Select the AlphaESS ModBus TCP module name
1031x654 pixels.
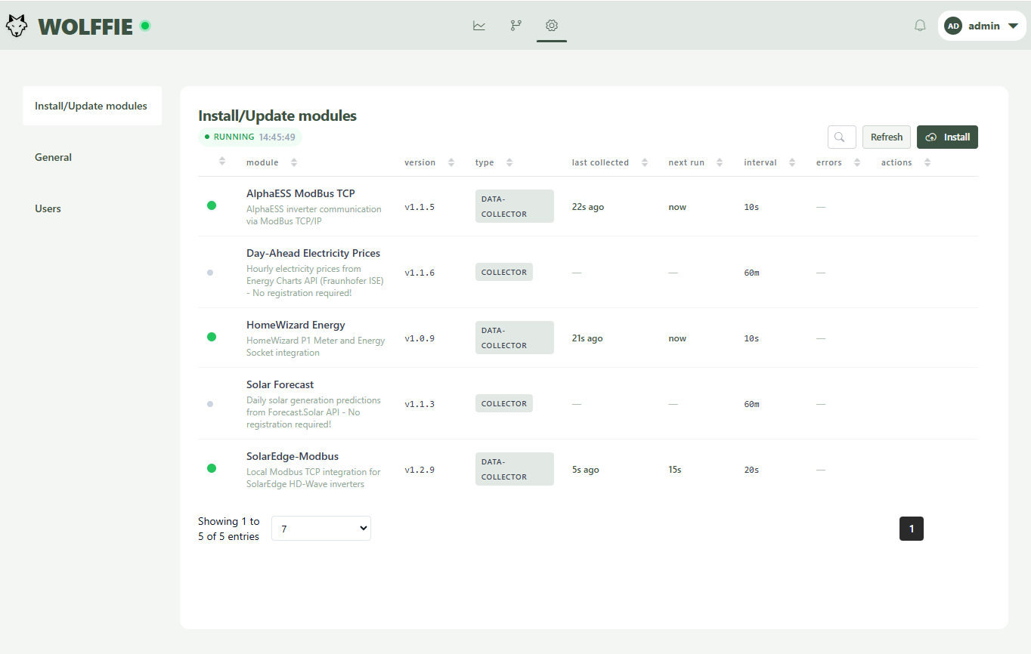coord(301,193)
